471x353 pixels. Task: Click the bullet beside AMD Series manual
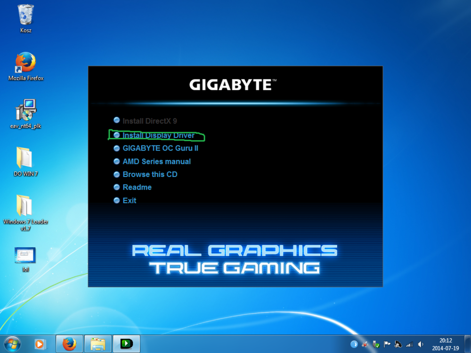pos(116,161)
